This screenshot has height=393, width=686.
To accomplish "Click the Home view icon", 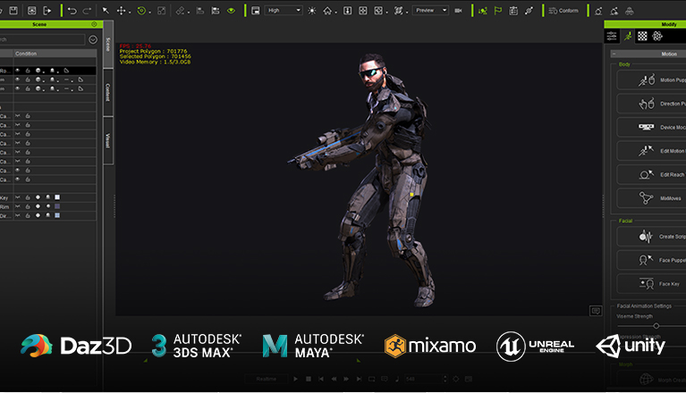I will [327, 11].
